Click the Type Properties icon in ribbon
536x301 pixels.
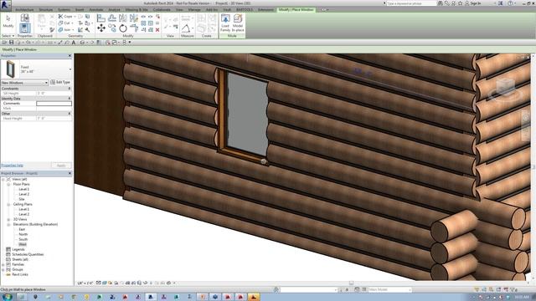tap(24, 18)
